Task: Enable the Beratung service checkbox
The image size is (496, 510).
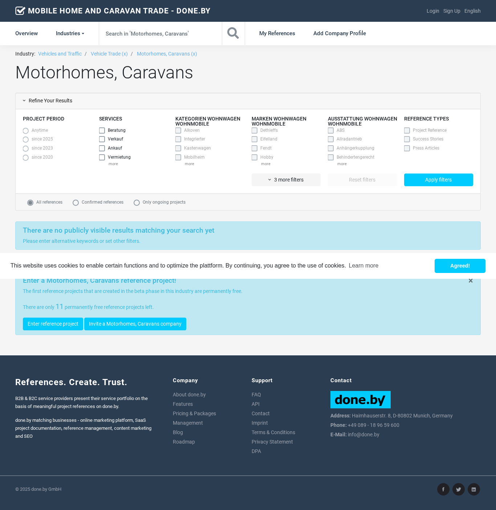Action: (102, 130)
